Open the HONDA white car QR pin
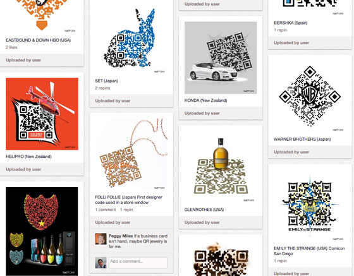354x276 pixels. [221, 57]
